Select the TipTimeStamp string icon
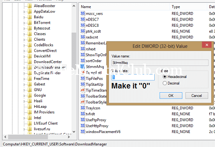The width and height of the screenshot is (215, 147). 83,90
